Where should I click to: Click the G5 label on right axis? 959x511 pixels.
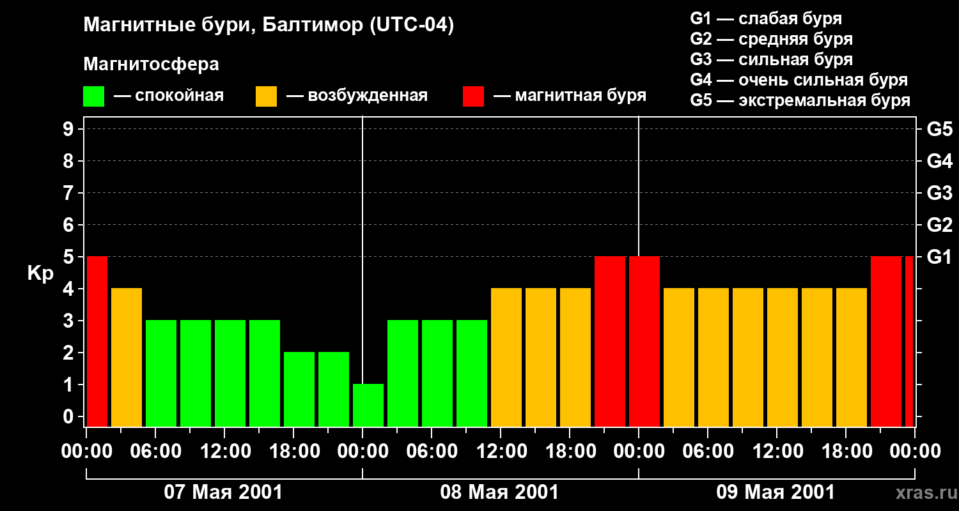click(x=939, y=129)
